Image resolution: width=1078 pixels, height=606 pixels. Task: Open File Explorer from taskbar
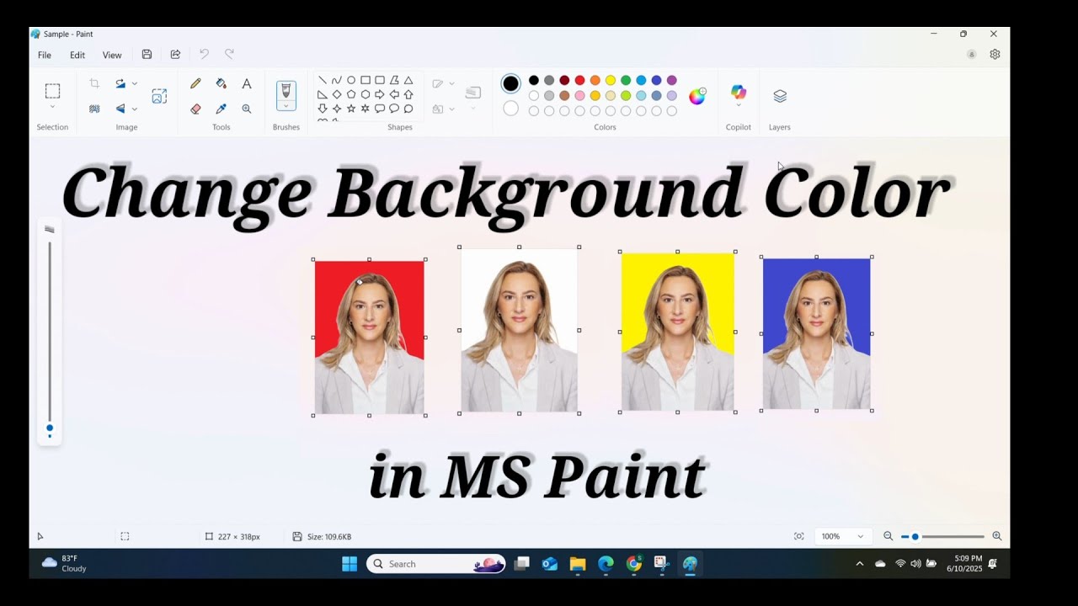click(x=578, y=564)
